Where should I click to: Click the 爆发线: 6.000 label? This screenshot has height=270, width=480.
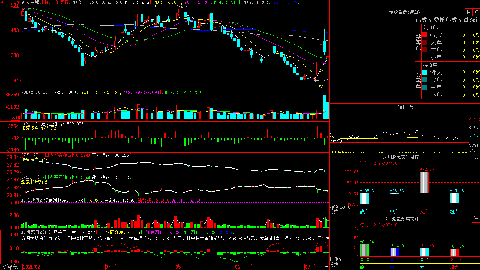187,200
